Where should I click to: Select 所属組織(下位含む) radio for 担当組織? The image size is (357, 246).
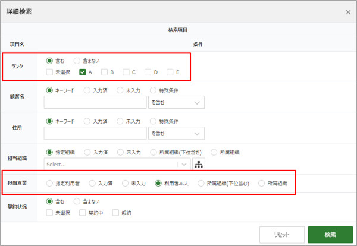154,152
